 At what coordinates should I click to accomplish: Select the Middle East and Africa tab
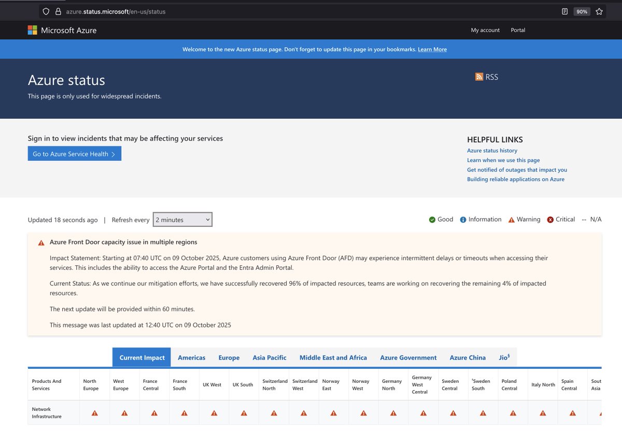click(x=333, y=357)
